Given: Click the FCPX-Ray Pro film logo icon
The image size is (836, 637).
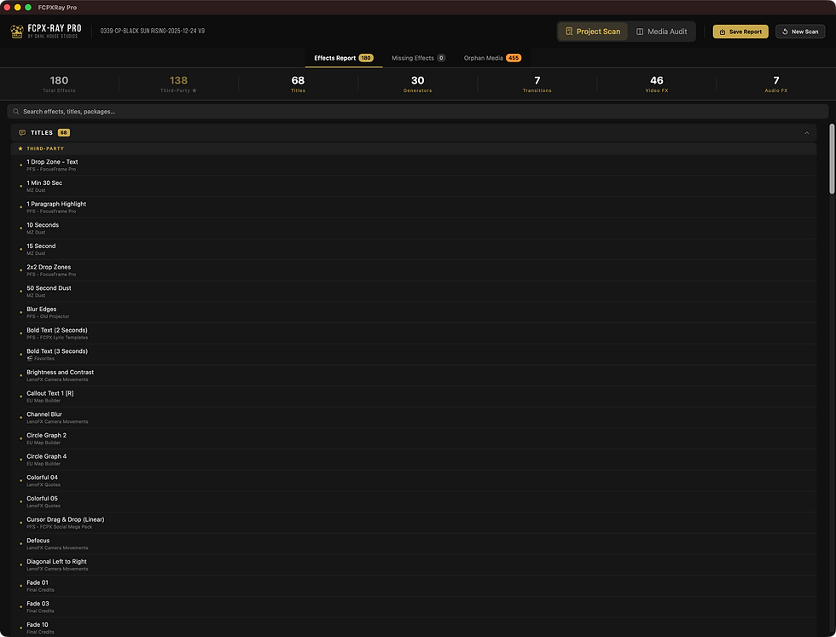Looking at the screenshot, I should 17,32.
